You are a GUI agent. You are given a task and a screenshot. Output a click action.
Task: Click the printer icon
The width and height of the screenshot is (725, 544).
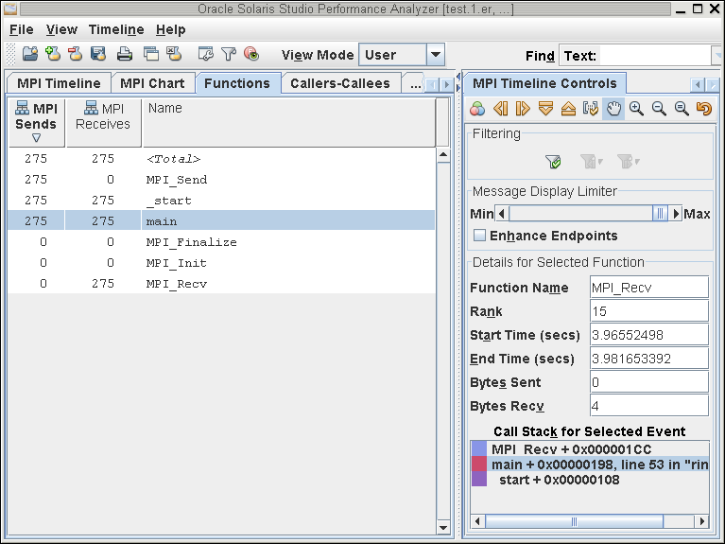pyautogui.click(x=125, y=54)
